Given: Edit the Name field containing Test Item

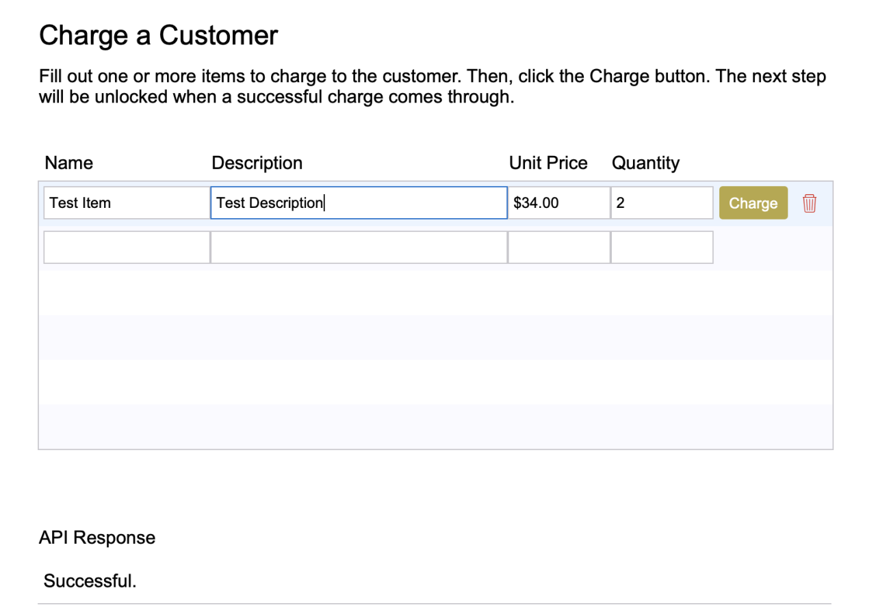Looking at the screenshot, I should pyautogui.click(x=127, y=203).
